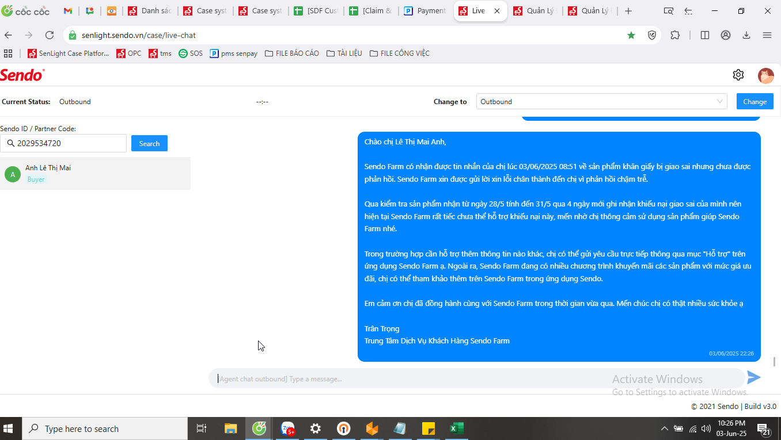Toggle the browser side panel icon
The width and height of the screenshot is (781, 440).
click(x=705, y=35)
